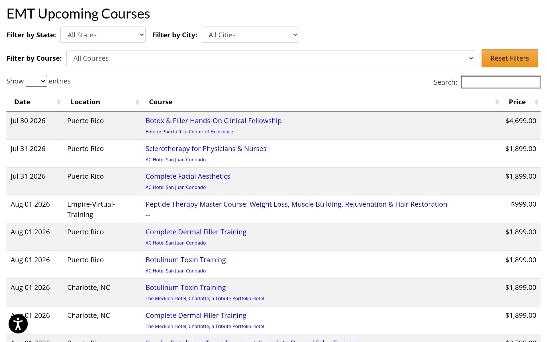Viewport: 547px width, 342px height.
Task: Open Charlotte Complete Dermal Filler Training link
Action: (196, 315)
